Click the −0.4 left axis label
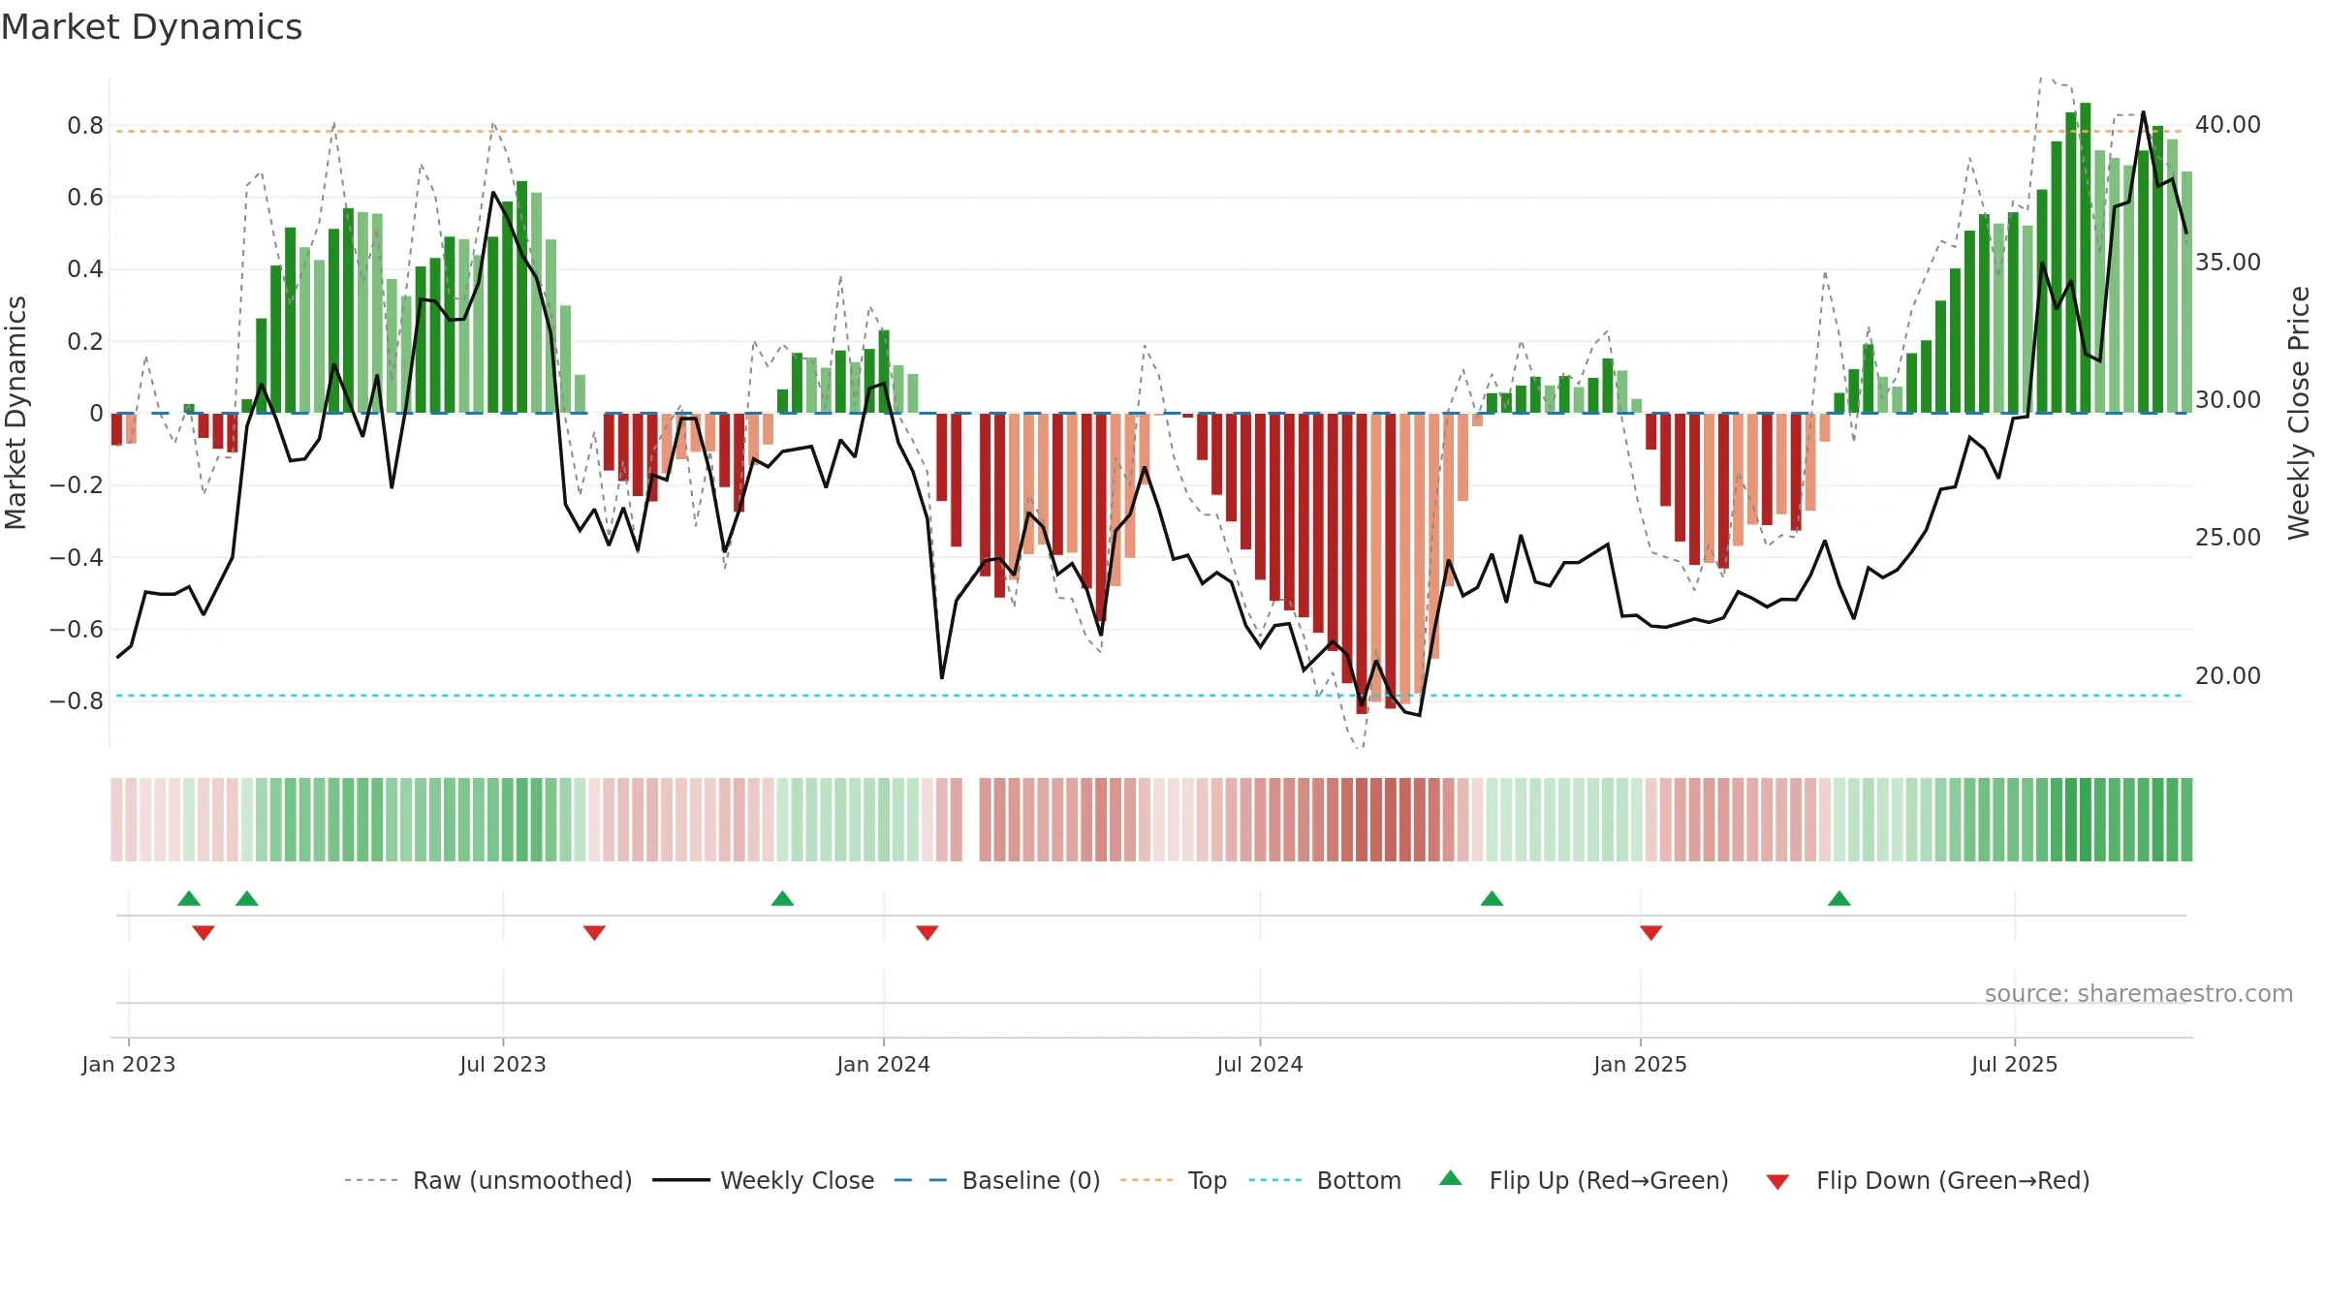Image resolution: width=2326 pixels, height=1308 pixels. [x=77, y=557]
